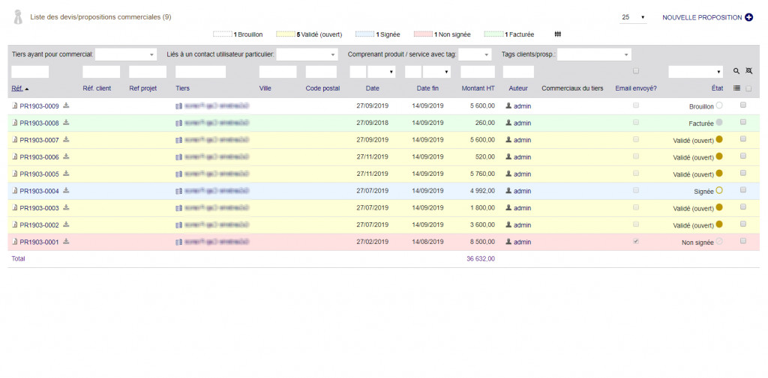Screen dimensions: 768x378
Task: Click download icon next to PR1903-0005
Action: coord(66,174)
